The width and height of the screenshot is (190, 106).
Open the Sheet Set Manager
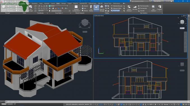(102, 8)
